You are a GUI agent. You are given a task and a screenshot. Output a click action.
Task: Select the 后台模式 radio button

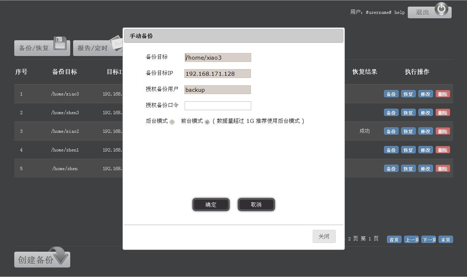click(172, 122)
